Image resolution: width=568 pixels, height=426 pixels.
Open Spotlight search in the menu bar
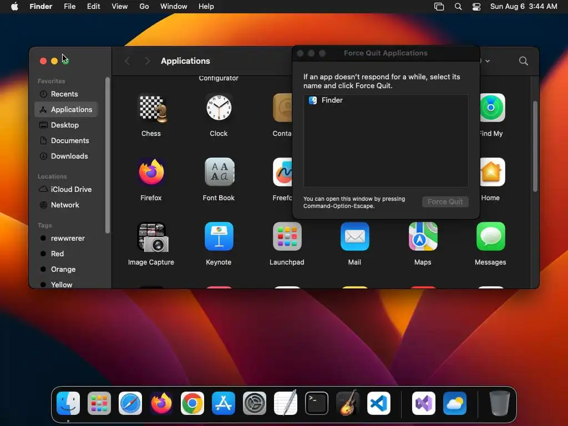click(458, 7)
